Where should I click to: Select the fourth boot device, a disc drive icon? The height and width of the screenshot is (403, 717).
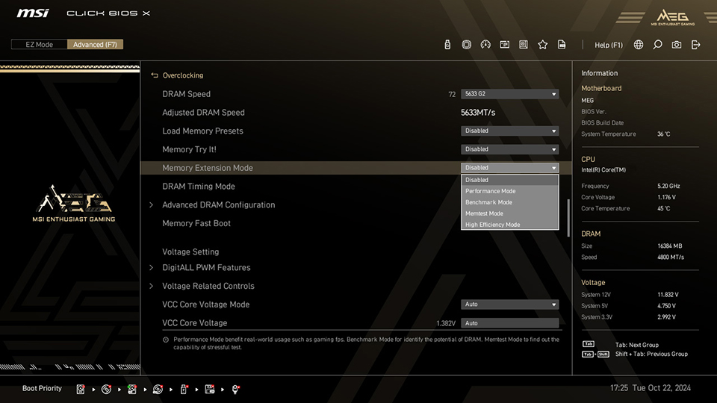158,389
